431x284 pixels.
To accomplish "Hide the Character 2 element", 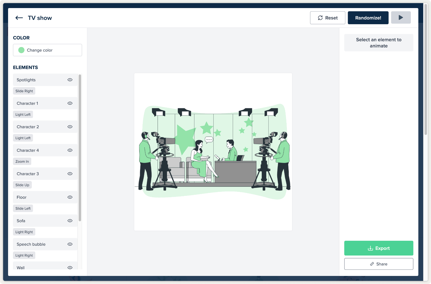I will pyautogui.click(x=70, y=127).
